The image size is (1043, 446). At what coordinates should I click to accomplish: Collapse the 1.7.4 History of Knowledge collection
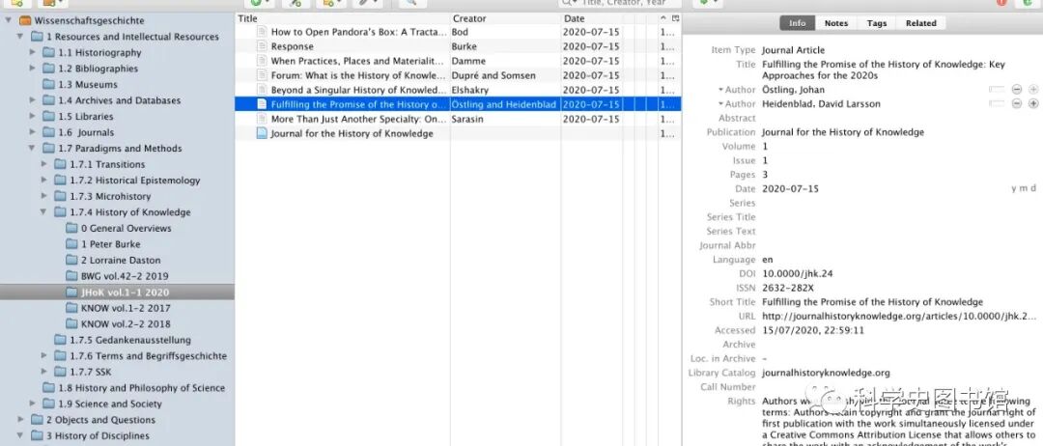click(43, 211)
